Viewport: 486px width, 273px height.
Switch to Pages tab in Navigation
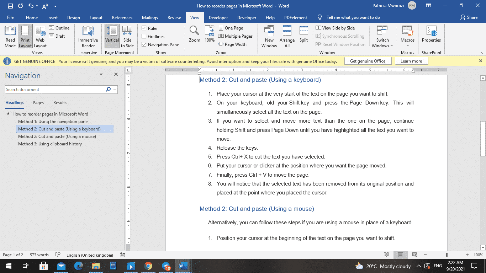[38, 103]
